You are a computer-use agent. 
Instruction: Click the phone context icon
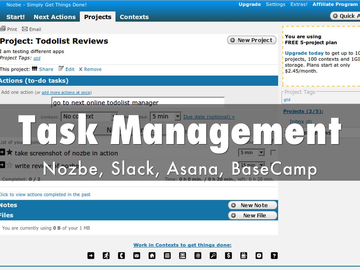[121, 256]
